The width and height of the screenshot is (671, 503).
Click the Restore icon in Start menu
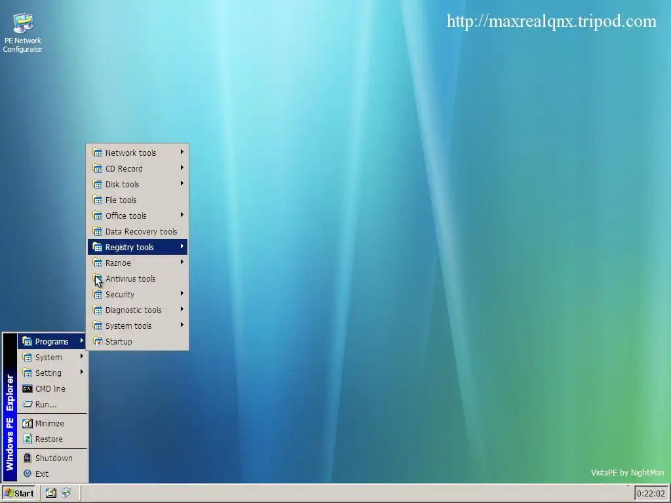28,439
